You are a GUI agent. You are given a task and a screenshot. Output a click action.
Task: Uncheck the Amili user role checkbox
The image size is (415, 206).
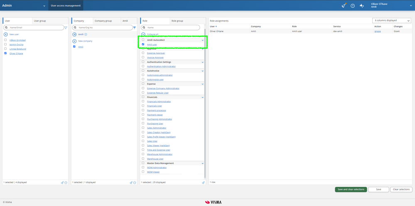[143, 44]
